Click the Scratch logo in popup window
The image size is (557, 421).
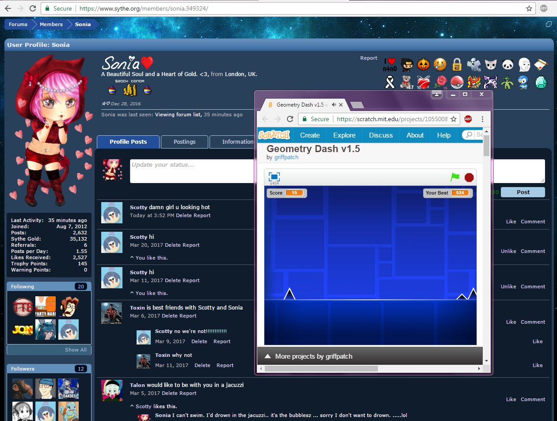[274, 135]
